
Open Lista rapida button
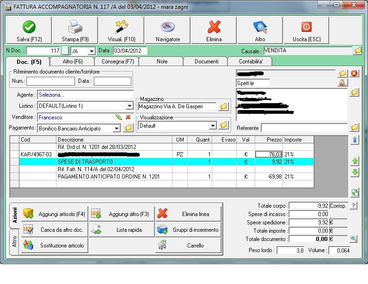point(122,229)
